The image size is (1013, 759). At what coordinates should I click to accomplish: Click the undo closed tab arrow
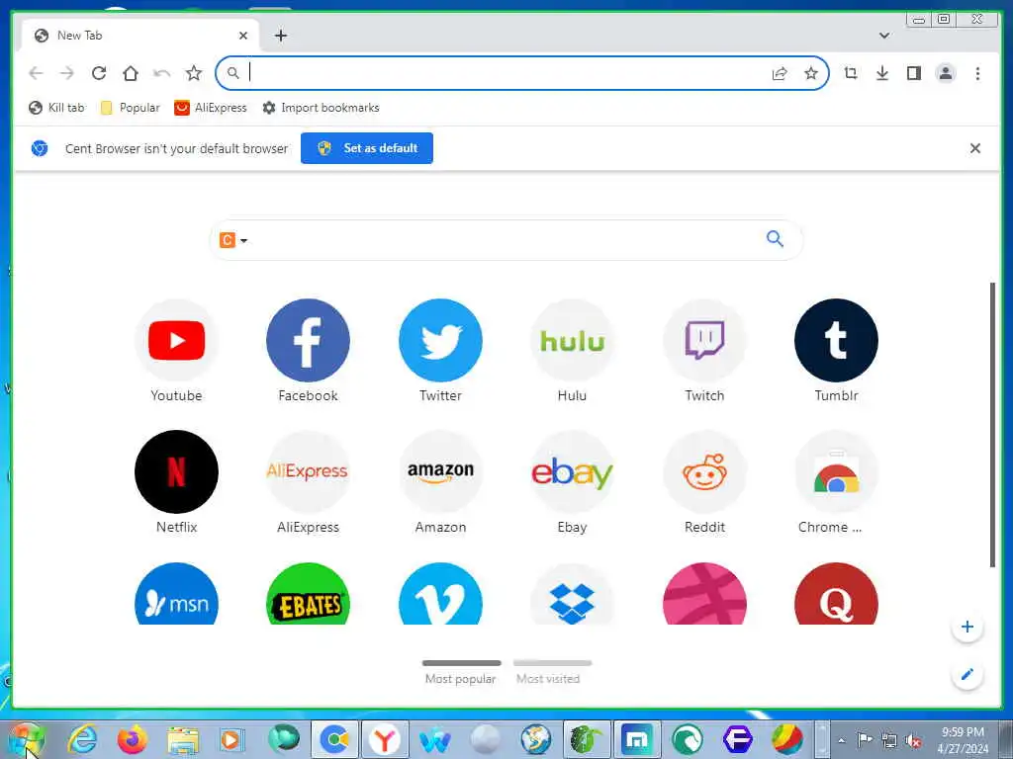point(161,73)
